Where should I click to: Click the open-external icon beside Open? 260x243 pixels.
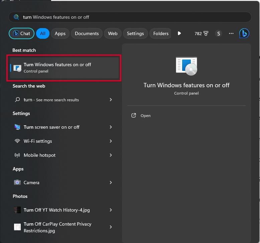point(134,115)
